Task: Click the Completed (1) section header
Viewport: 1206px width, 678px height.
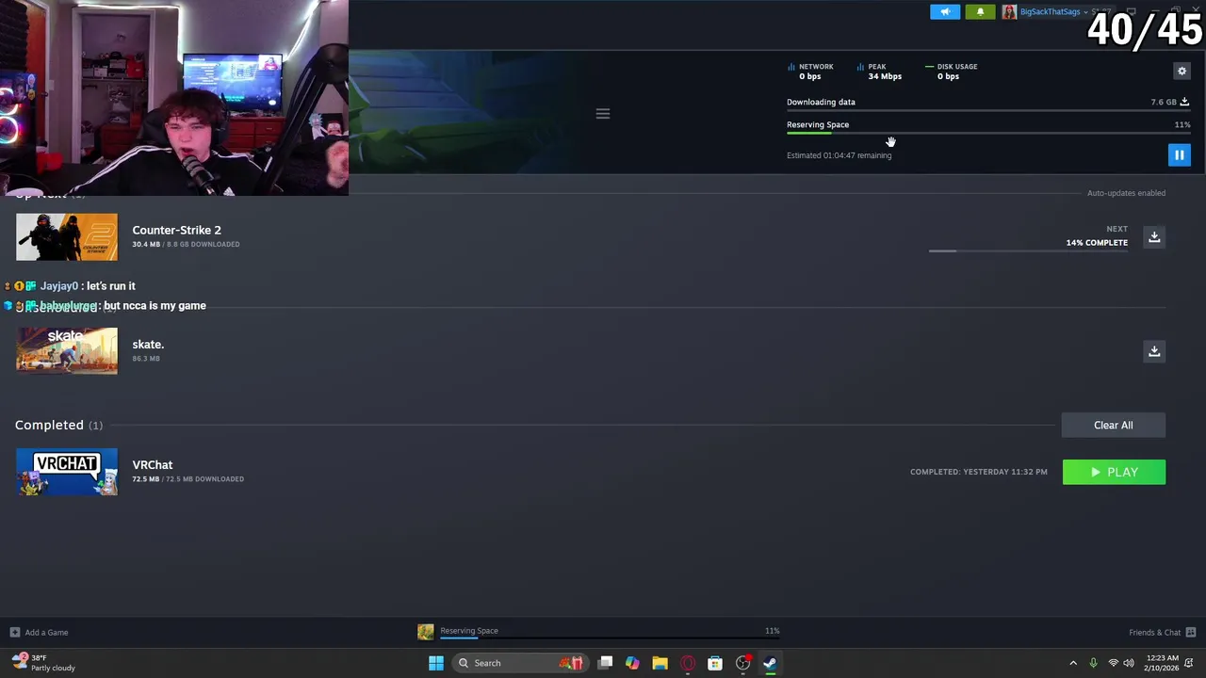Action: (x=58, y=425)
